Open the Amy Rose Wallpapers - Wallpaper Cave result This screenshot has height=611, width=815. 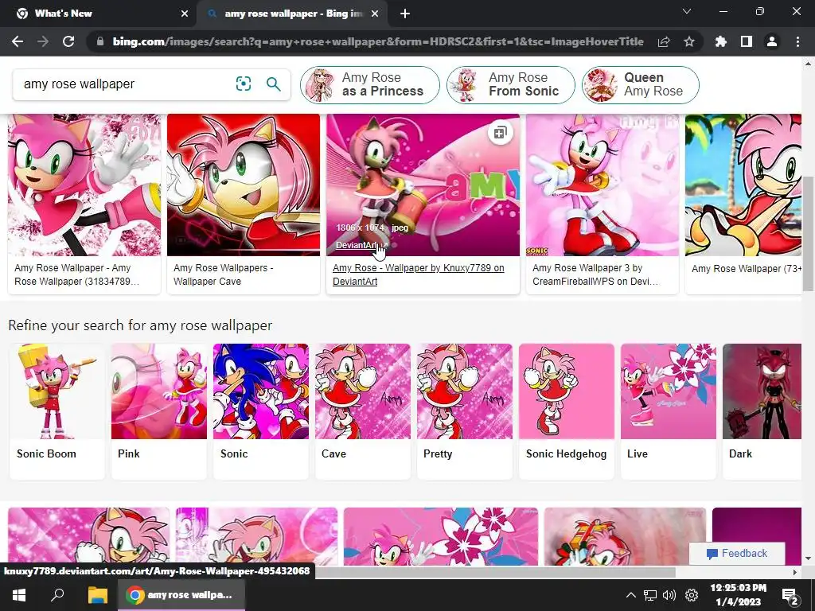(x=223, y=274)
